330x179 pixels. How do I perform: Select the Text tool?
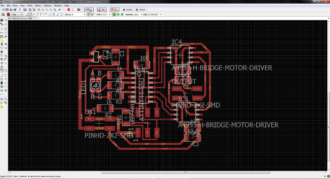pyautogui.click(x=6, y=75)
